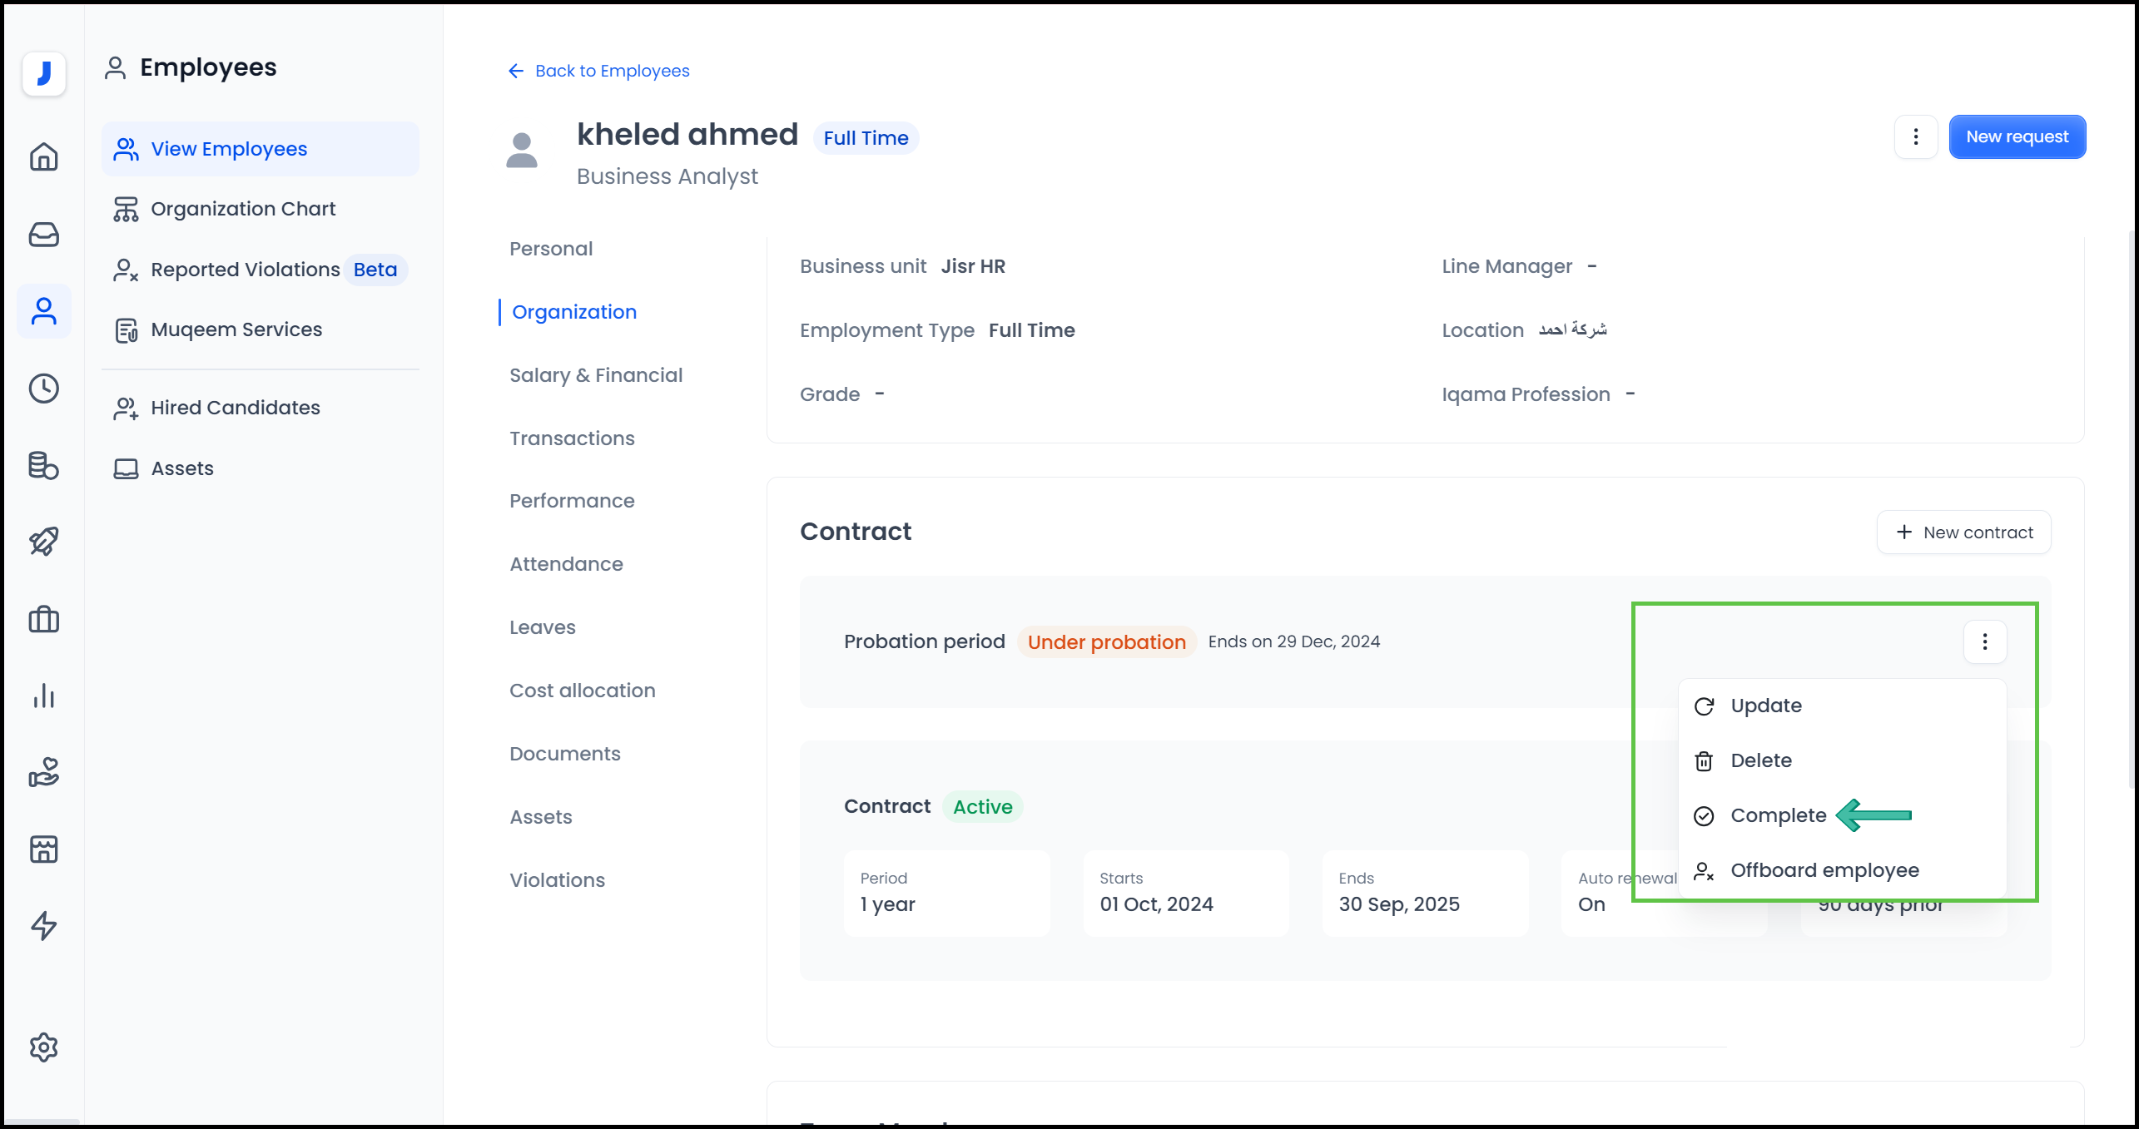
Task: Click the home icon in left rail
Action: click(x=43, y=156)
